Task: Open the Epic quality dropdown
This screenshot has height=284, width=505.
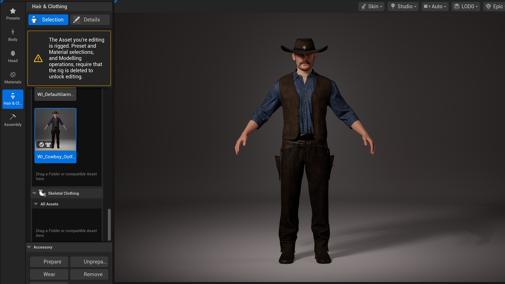Action: coord(495,6)
